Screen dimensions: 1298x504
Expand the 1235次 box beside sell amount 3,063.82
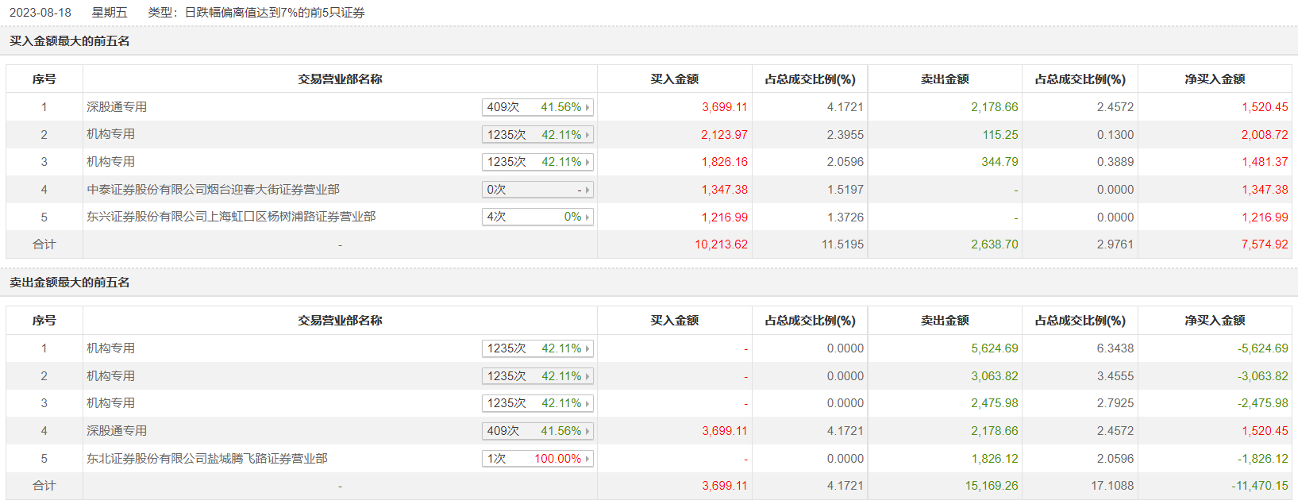(537, 376)
